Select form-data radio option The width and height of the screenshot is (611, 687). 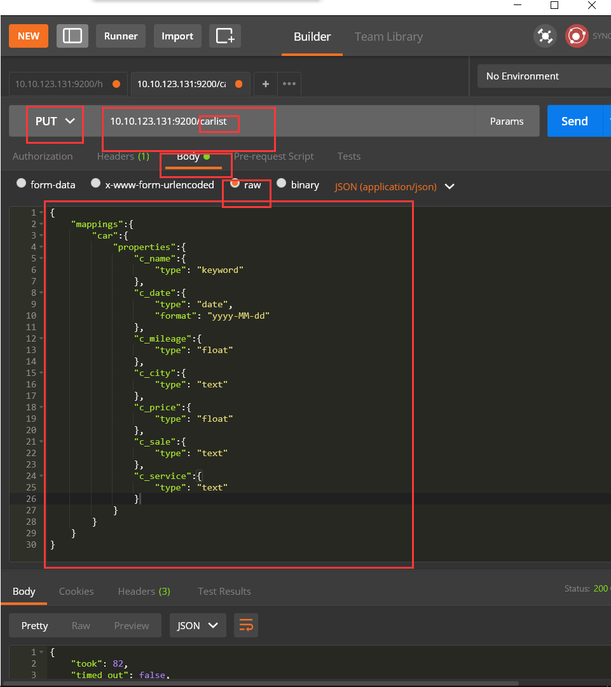pos(21,183)
